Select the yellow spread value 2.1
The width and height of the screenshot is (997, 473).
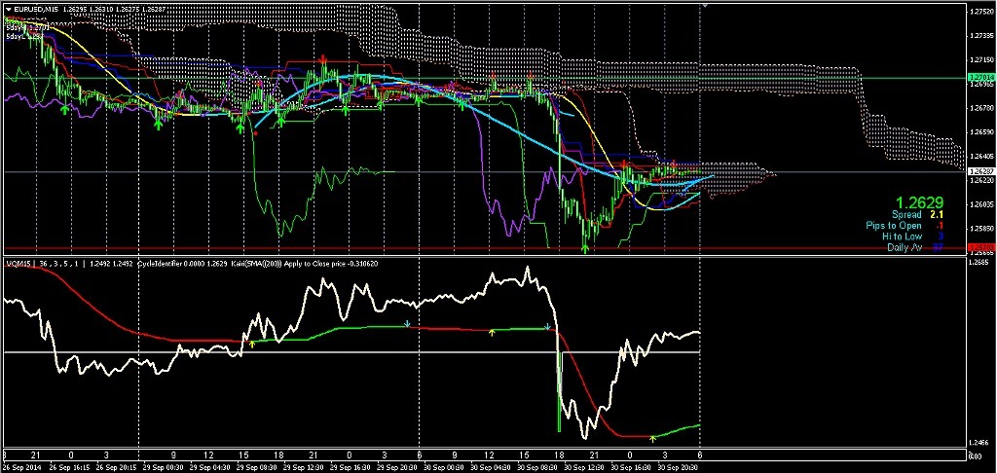[x=938, y=215]
